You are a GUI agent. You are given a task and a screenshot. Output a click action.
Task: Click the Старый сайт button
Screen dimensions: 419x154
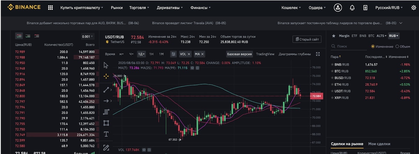(307, 39)
